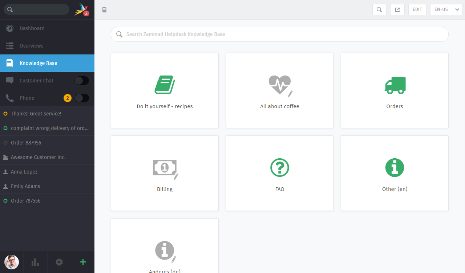Open the Do it yourself recipes book icon
465x273 pixels.
164,84
